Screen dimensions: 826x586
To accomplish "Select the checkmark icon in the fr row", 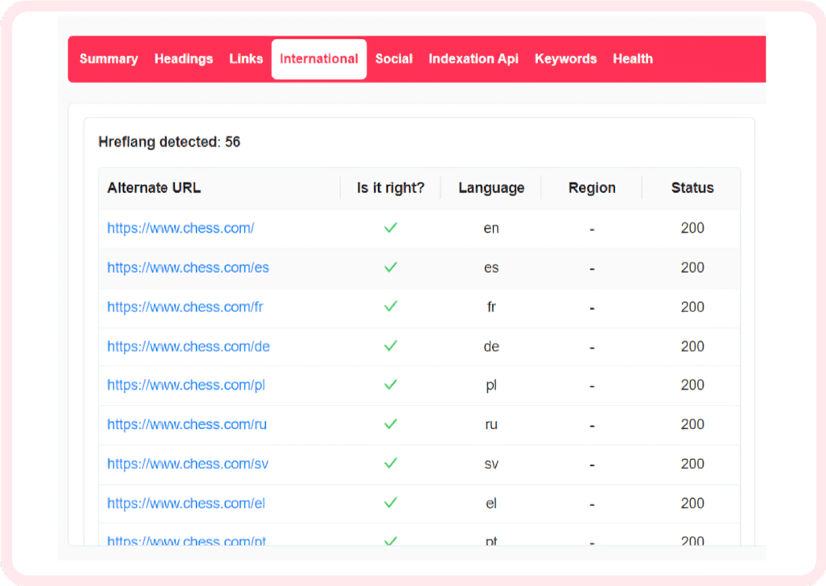I will coord(390,307).
